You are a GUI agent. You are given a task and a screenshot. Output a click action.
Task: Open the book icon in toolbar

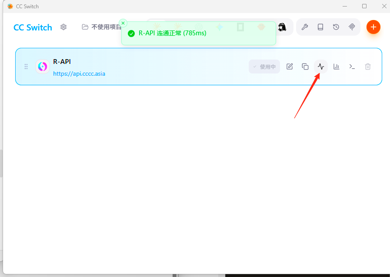[320, 27]
